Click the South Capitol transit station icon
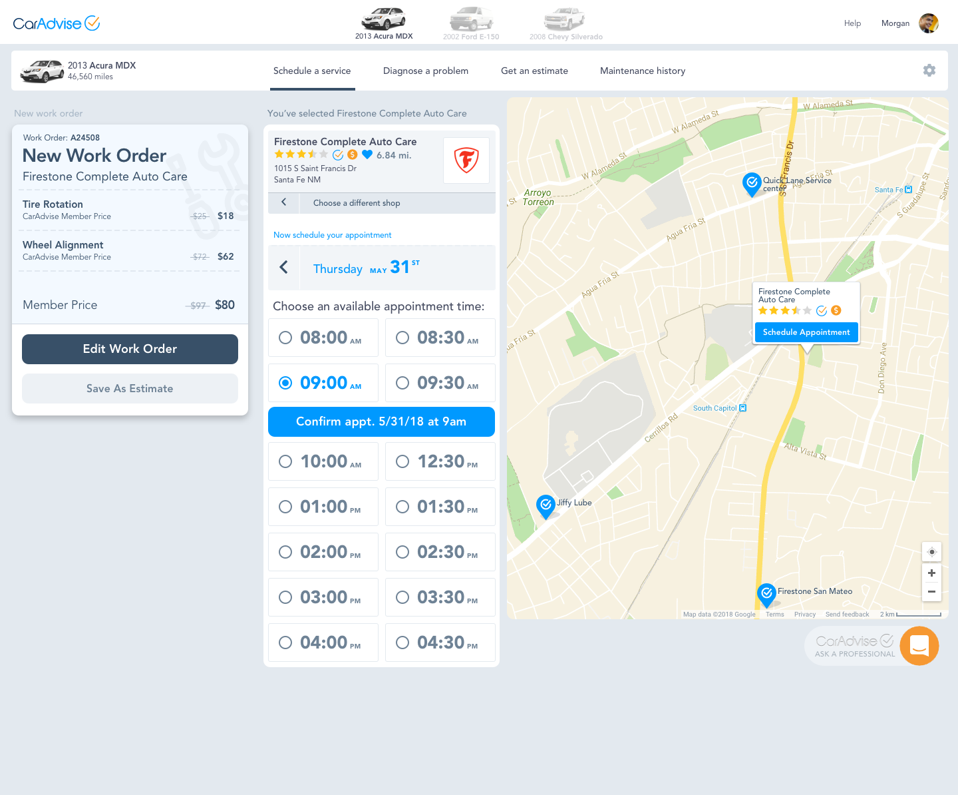The height and width of the screenshot is (795, 958). pos(743,408)
